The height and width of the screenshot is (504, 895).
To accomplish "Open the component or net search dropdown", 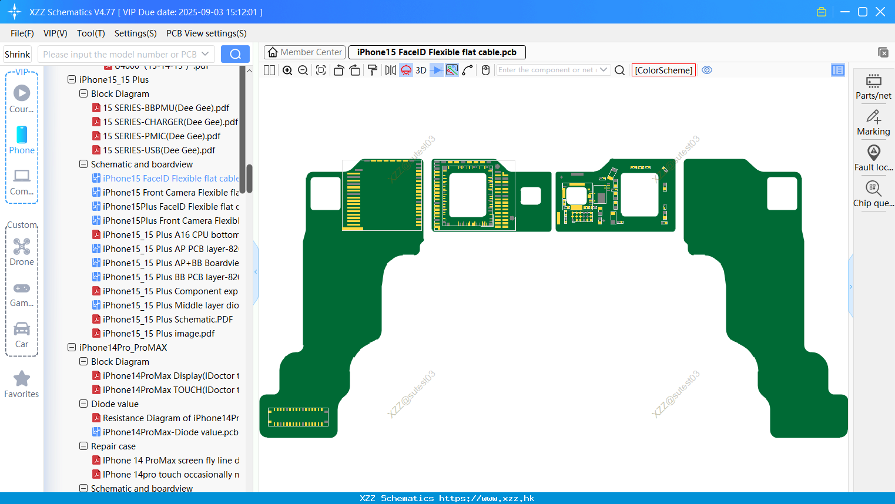I will pyautogui.click(x=604, y=70).
